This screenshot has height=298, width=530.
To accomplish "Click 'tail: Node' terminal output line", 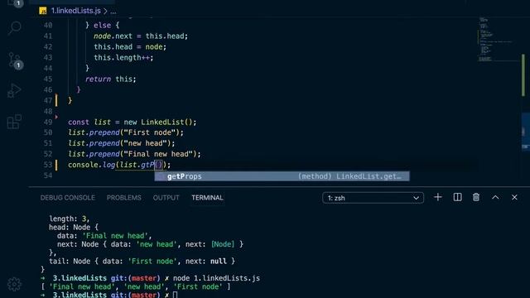I will (142, 261).
